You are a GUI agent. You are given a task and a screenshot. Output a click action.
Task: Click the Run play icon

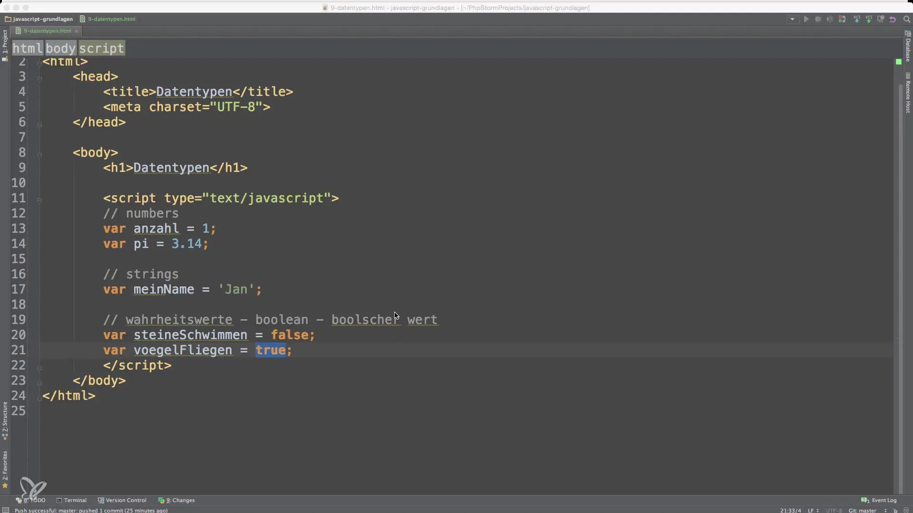pyautogui.click(x=806, y=19)
